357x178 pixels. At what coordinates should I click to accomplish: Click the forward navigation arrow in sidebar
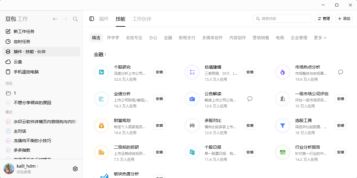coord(65,19)
